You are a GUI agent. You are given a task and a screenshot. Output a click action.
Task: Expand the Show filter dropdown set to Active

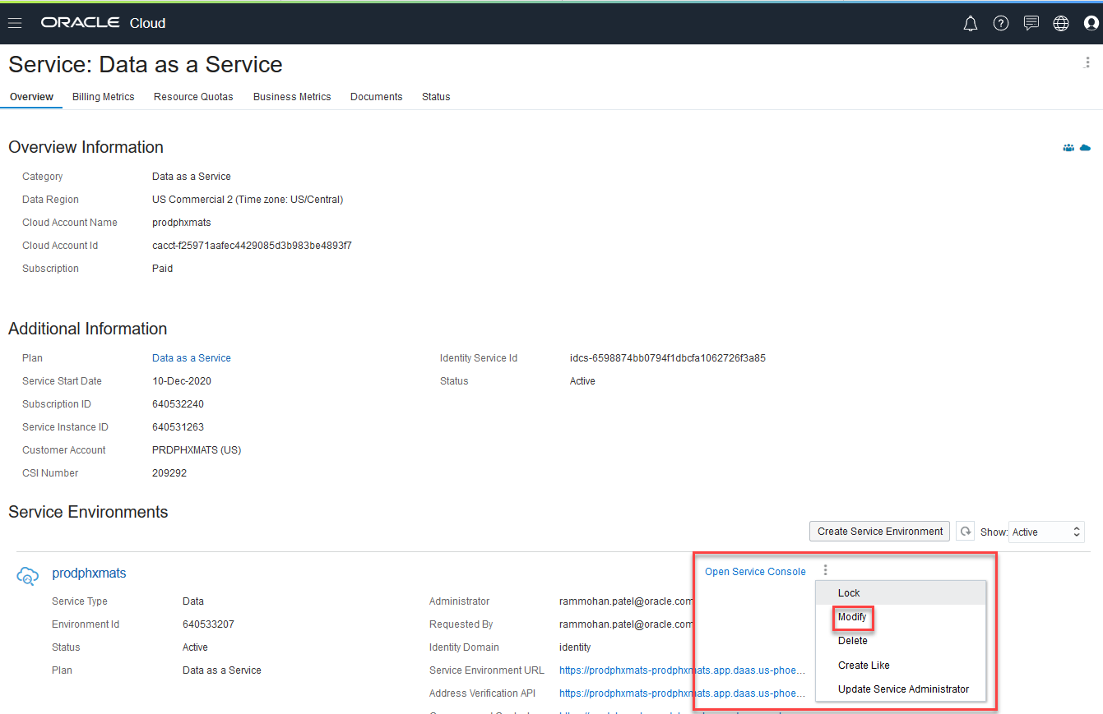click(x=1047, y=532)
